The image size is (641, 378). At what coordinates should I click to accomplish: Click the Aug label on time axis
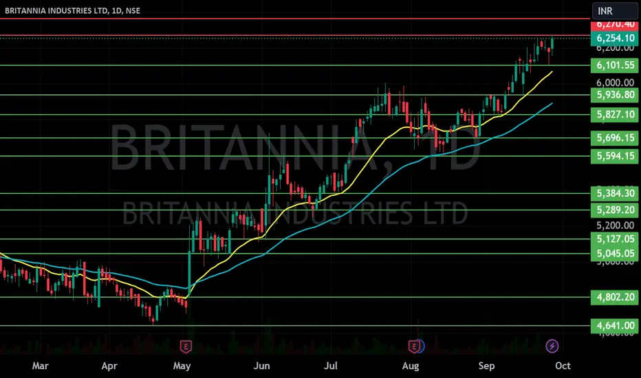[x=411, y=366]
